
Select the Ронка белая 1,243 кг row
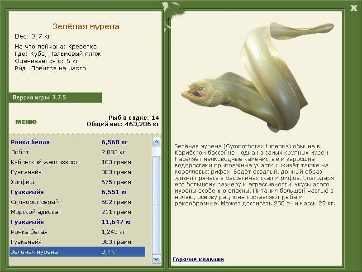tap(77, 232)
